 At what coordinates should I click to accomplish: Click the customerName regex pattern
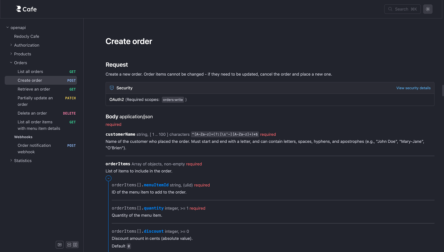click(x=225, y=134)
